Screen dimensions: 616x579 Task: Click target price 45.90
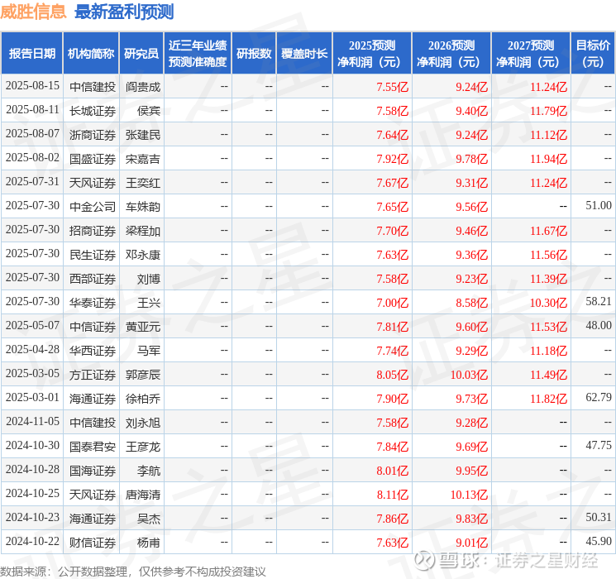[x=599, y=541]
